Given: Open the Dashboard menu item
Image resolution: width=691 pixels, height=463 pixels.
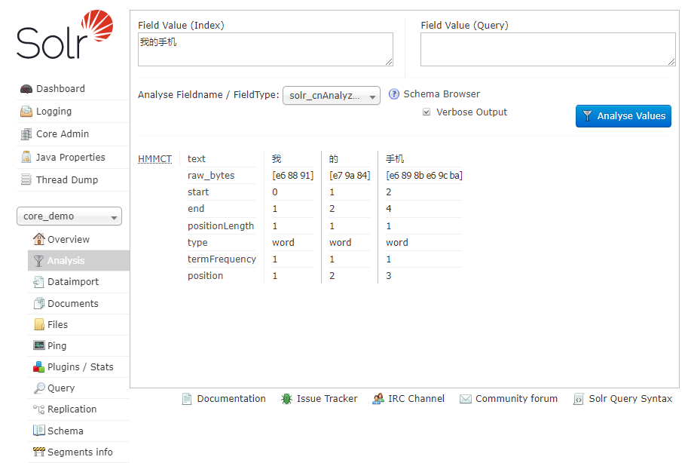Looking at the screenshot, I should pos(60,89).
